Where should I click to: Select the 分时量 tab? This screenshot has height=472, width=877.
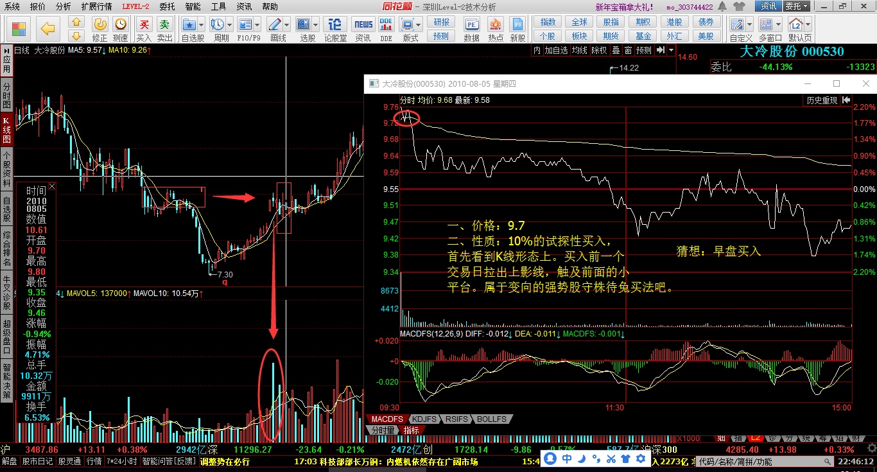point(382,430)
